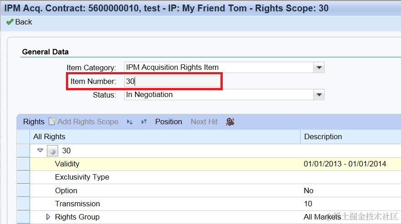
Task: Click the Position toolbar button
Action: 169,122
